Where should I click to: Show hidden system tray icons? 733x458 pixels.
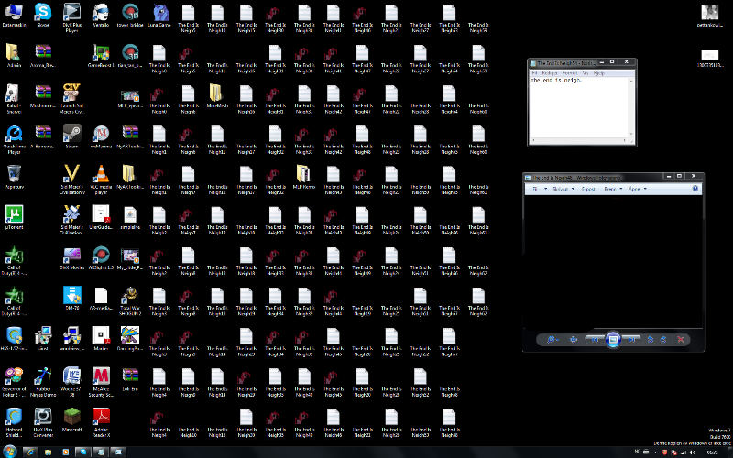[655, 453]
